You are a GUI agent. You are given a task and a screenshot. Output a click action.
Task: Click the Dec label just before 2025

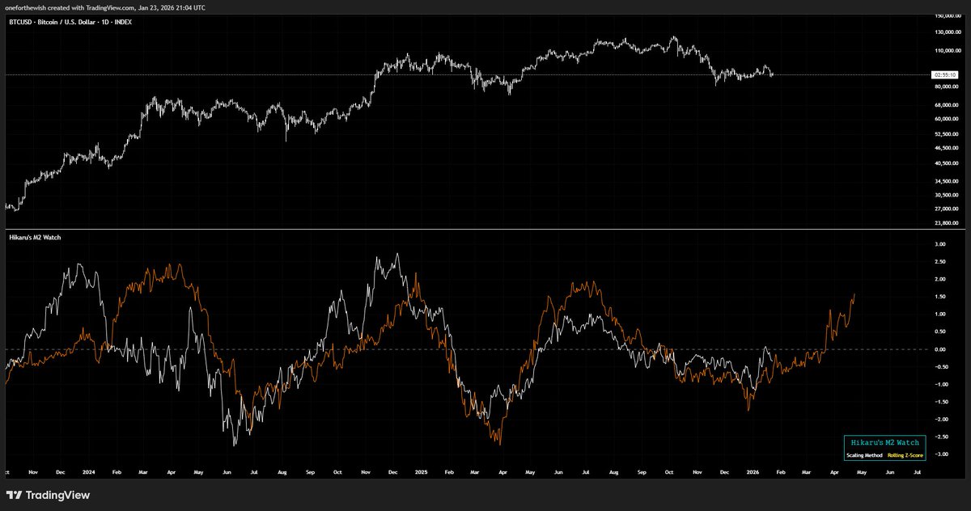393,471
